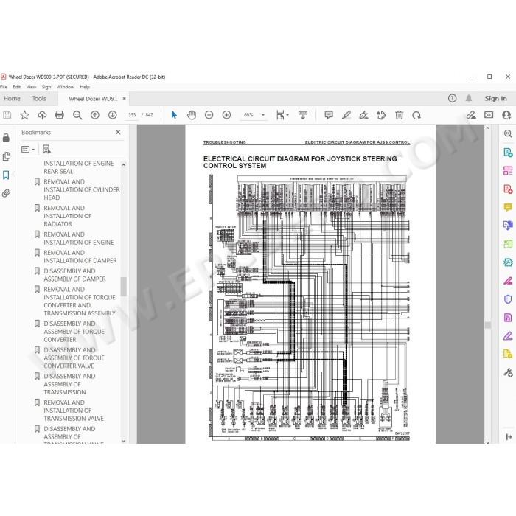Open bookmark Disassembly of Torque Converter Valve

click(x=74, y=358)
